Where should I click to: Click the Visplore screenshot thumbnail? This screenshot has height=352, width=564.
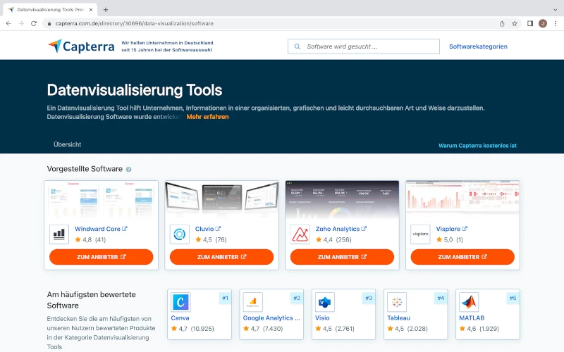click(x=462, y=200)
